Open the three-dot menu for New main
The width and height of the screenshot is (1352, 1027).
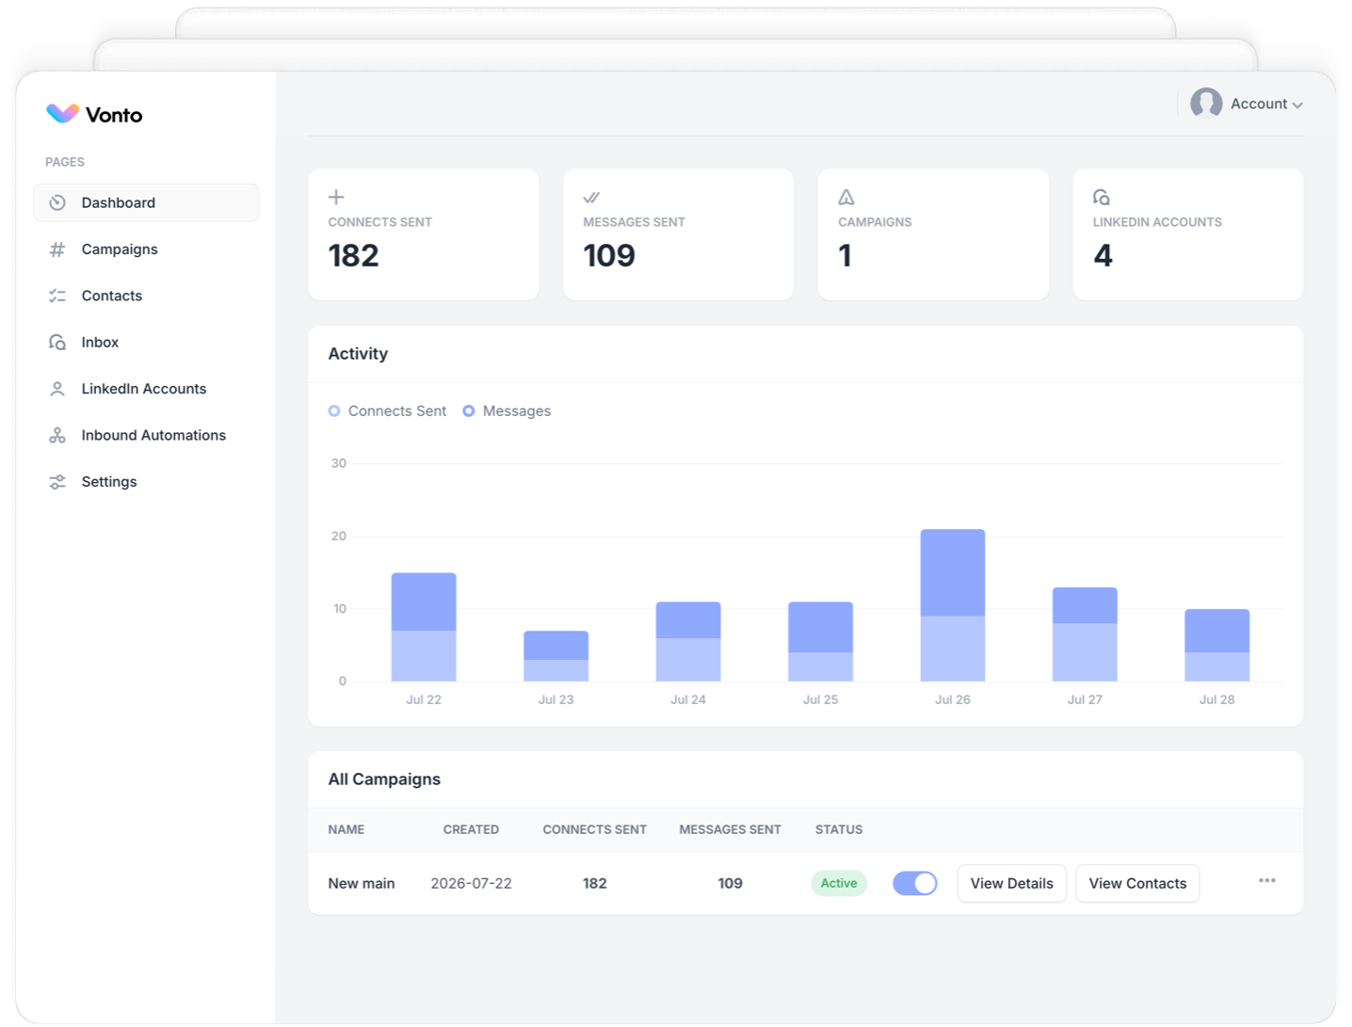coord(1267,881)
